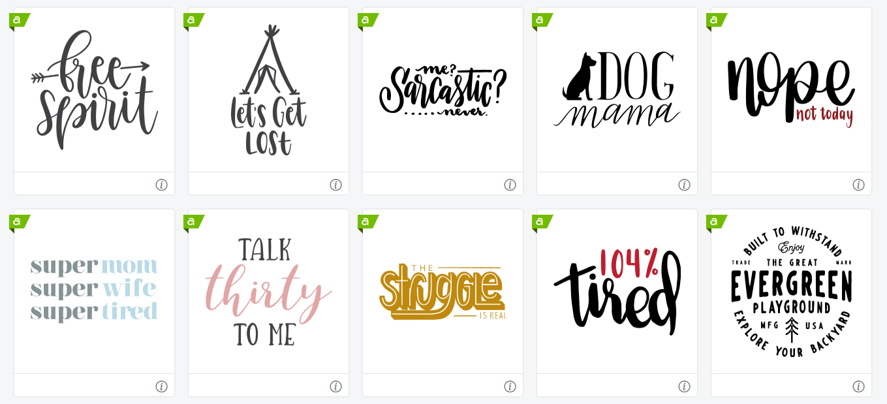
Task: Select the Nope Not Today image
Action: 791,90
